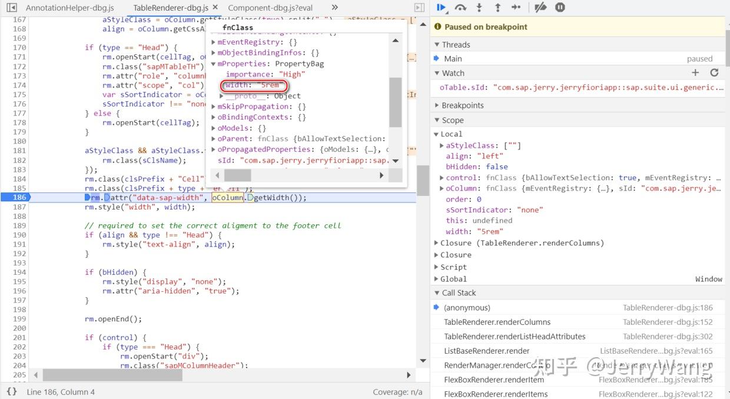This screenshot has height=399, width=730.
Task: Expand oParent in the tooltip
Action: [214, 139]
